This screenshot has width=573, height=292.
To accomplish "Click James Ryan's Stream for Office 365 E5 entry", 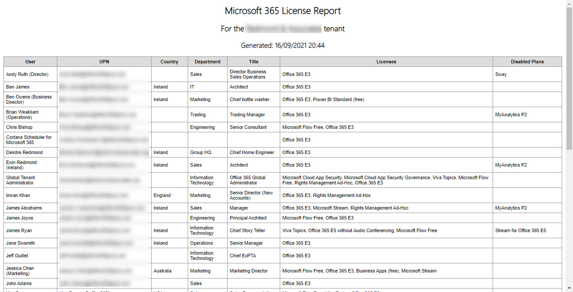I will pos(521,230).
